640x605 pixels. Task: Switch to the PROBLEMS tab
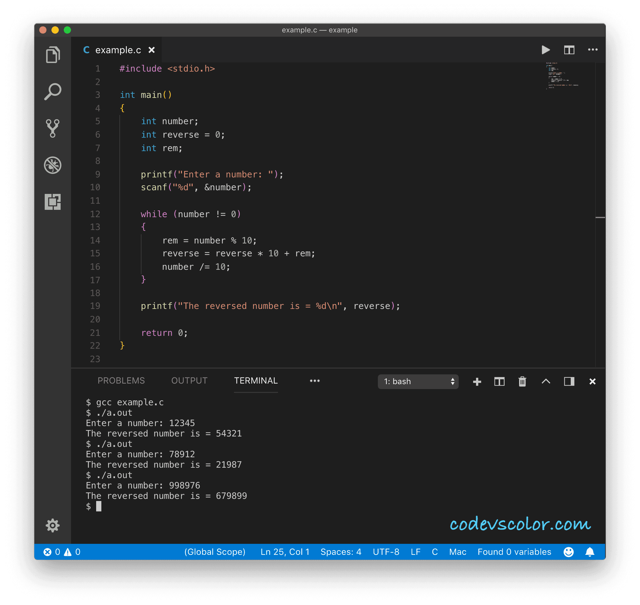point(121,380)
